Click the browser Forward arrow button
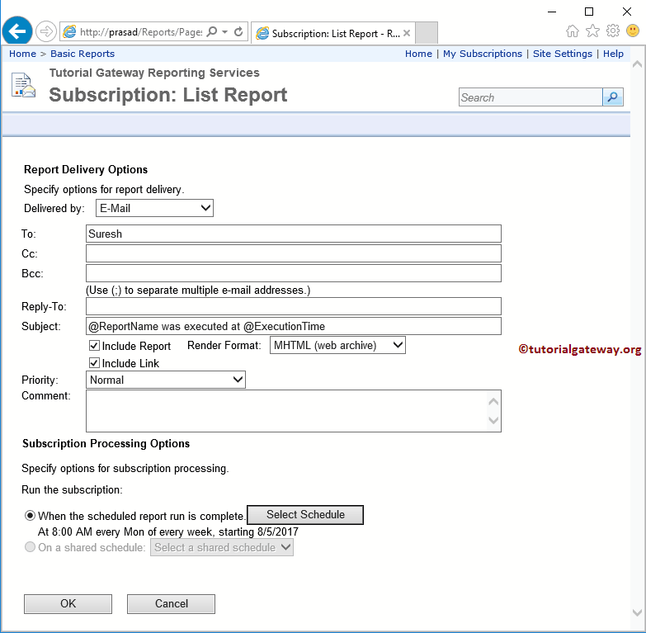This screenshot has height=633, width=646. point(45,31)
